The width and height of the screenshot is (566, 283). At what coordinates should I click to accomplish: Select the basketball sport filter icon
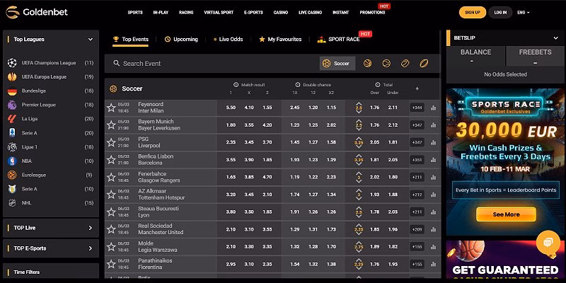coord(367,64)
